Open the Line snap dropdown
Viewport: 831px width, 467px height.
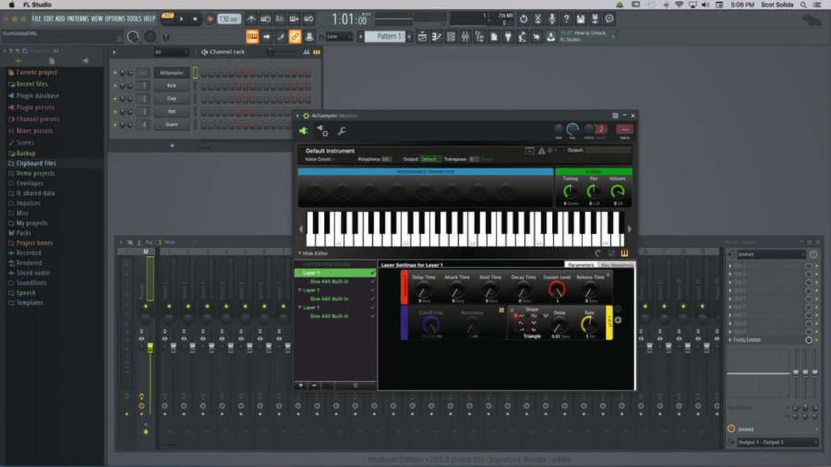point(339,37)
